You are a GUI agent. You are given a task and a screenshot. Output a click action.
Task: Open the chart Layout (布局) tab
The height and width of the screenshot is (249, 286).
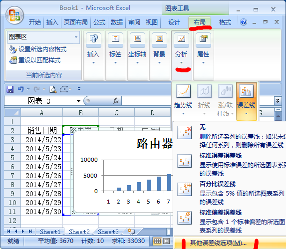tap(200, 22)
